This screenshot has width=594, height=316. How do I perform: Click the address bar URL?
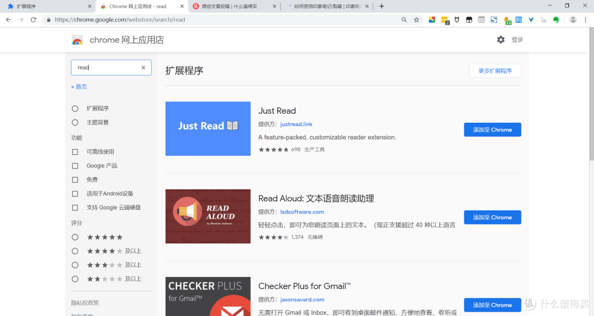(x=120, y=20)
